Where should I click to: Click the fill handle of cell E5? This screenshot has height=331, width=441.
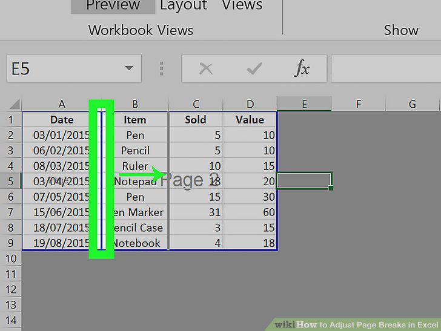click(x=331, y=188)
